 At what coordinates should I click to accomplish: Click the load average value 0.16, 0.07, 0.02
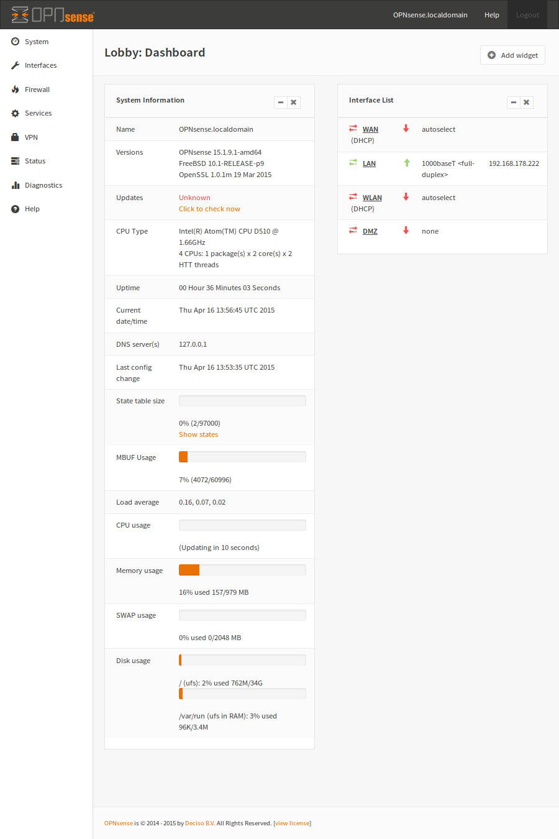[x=202, y=502]
